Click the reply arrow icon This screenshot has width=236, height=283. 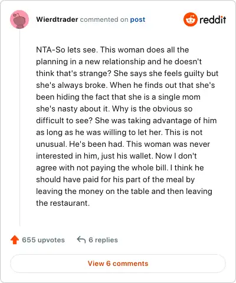coord(81,240)
